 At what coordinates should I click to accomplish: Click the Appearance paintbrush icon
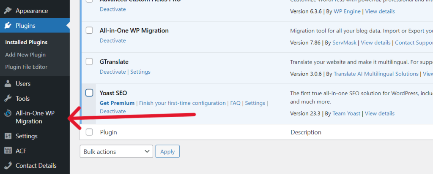(8, 11)
